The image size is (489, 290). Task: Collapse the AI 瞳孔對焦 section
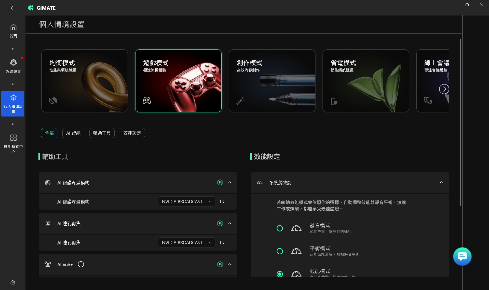230,224
